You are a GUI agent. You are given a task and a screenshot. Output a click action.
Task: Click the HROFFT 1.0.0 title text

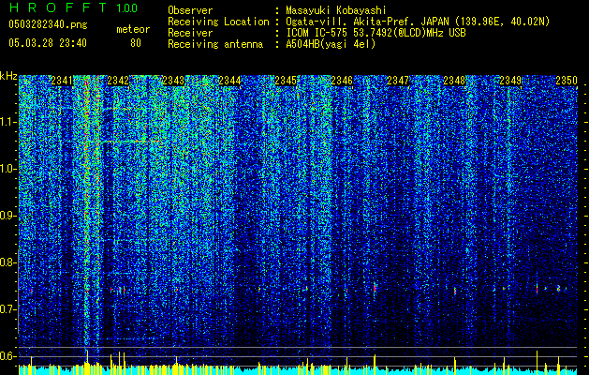coord(73,7)
